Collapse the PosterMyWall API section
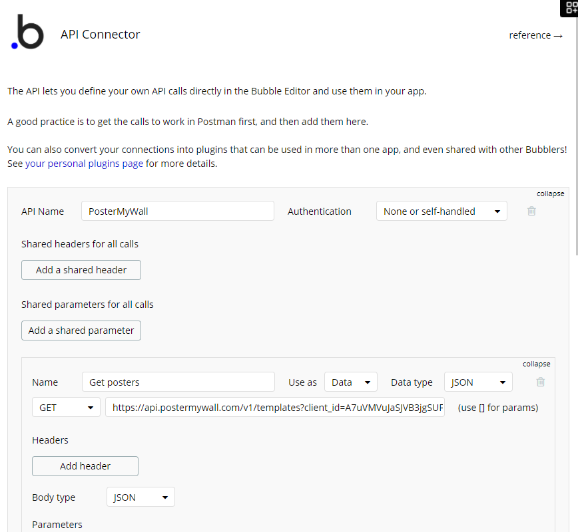This screenshot has height=532, width=578. (550, 194)
